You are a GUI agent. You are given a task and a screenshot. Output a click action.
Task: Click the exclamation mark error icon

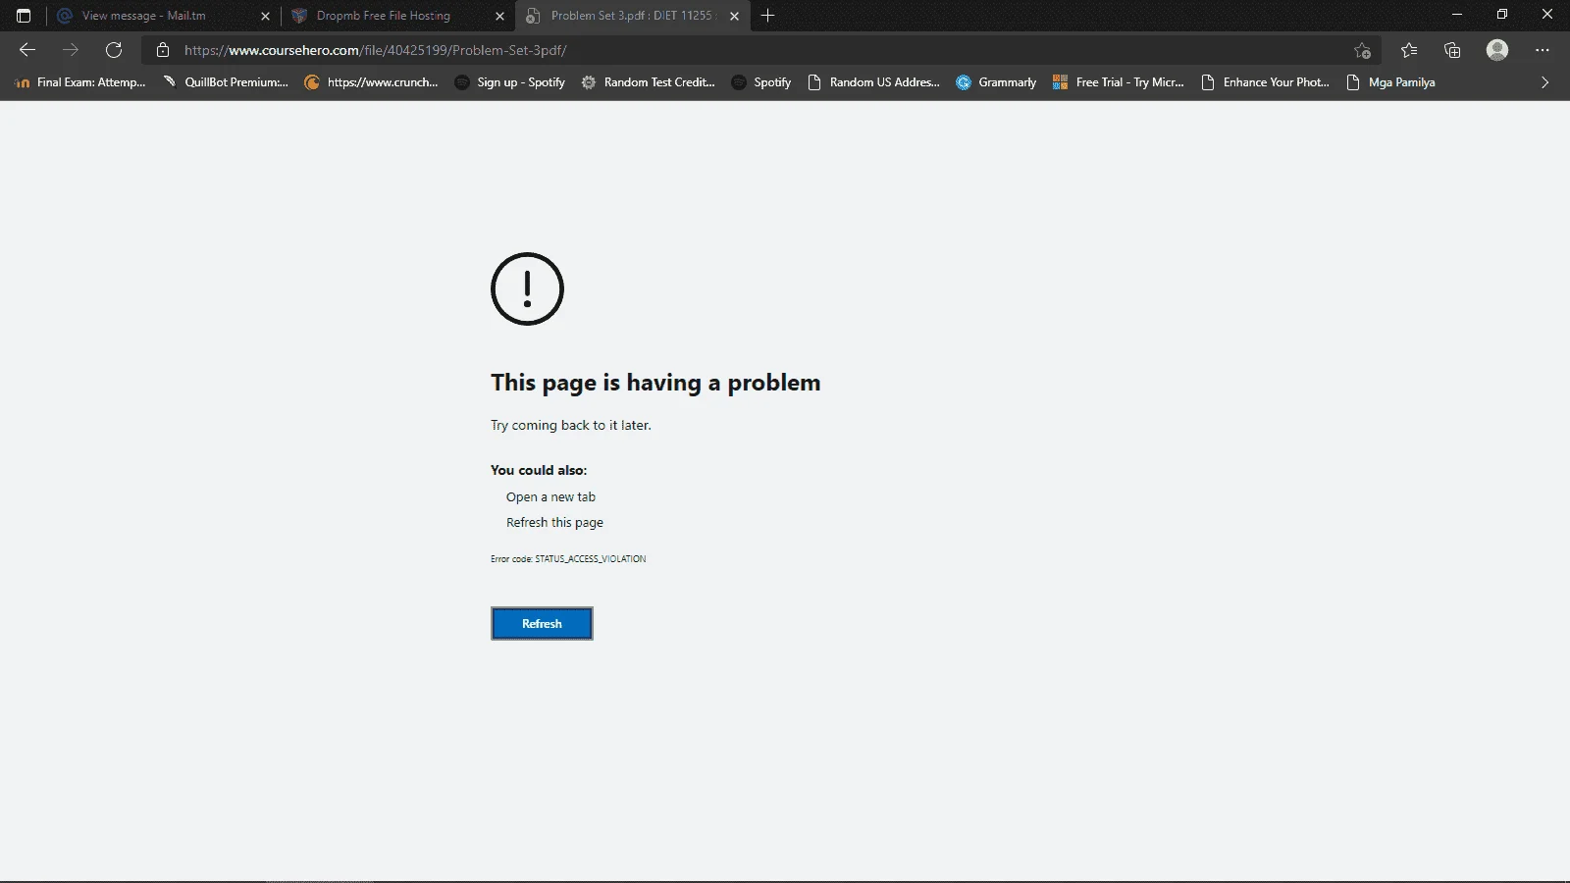[527, 288]
